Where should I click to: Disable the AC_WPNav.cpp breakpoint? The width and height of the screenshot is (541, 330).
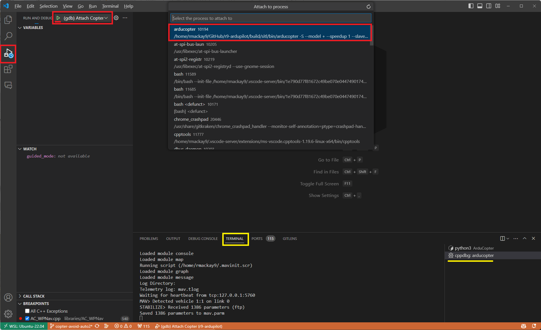(x=27, y=318)
